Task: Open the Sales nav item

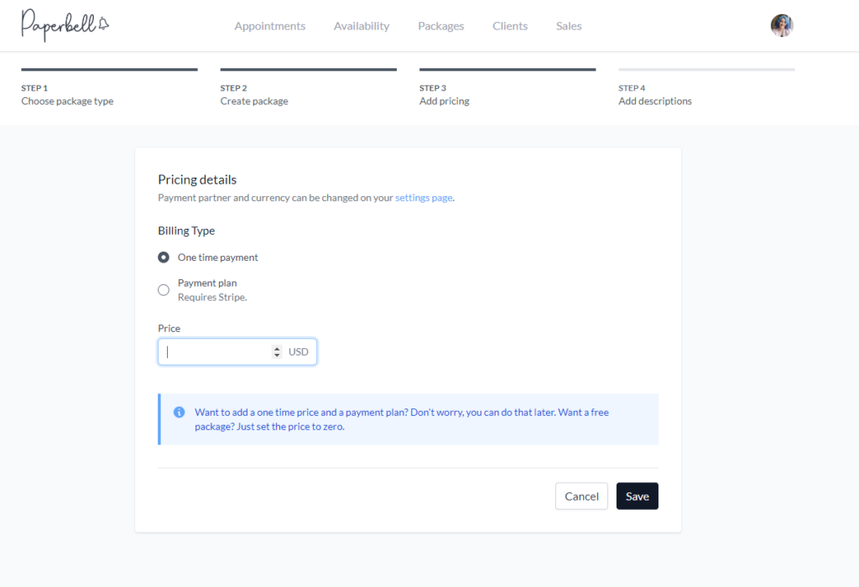Action: click(569, 26)
